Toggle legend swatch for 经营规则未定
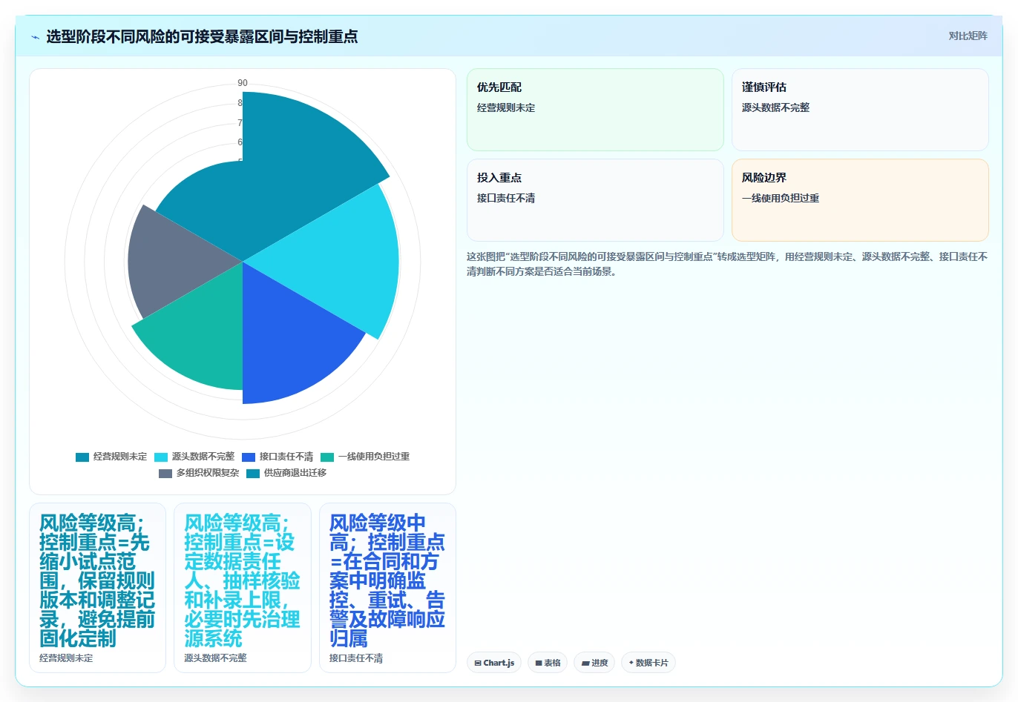1018x702 pixels. click(82, 457)
